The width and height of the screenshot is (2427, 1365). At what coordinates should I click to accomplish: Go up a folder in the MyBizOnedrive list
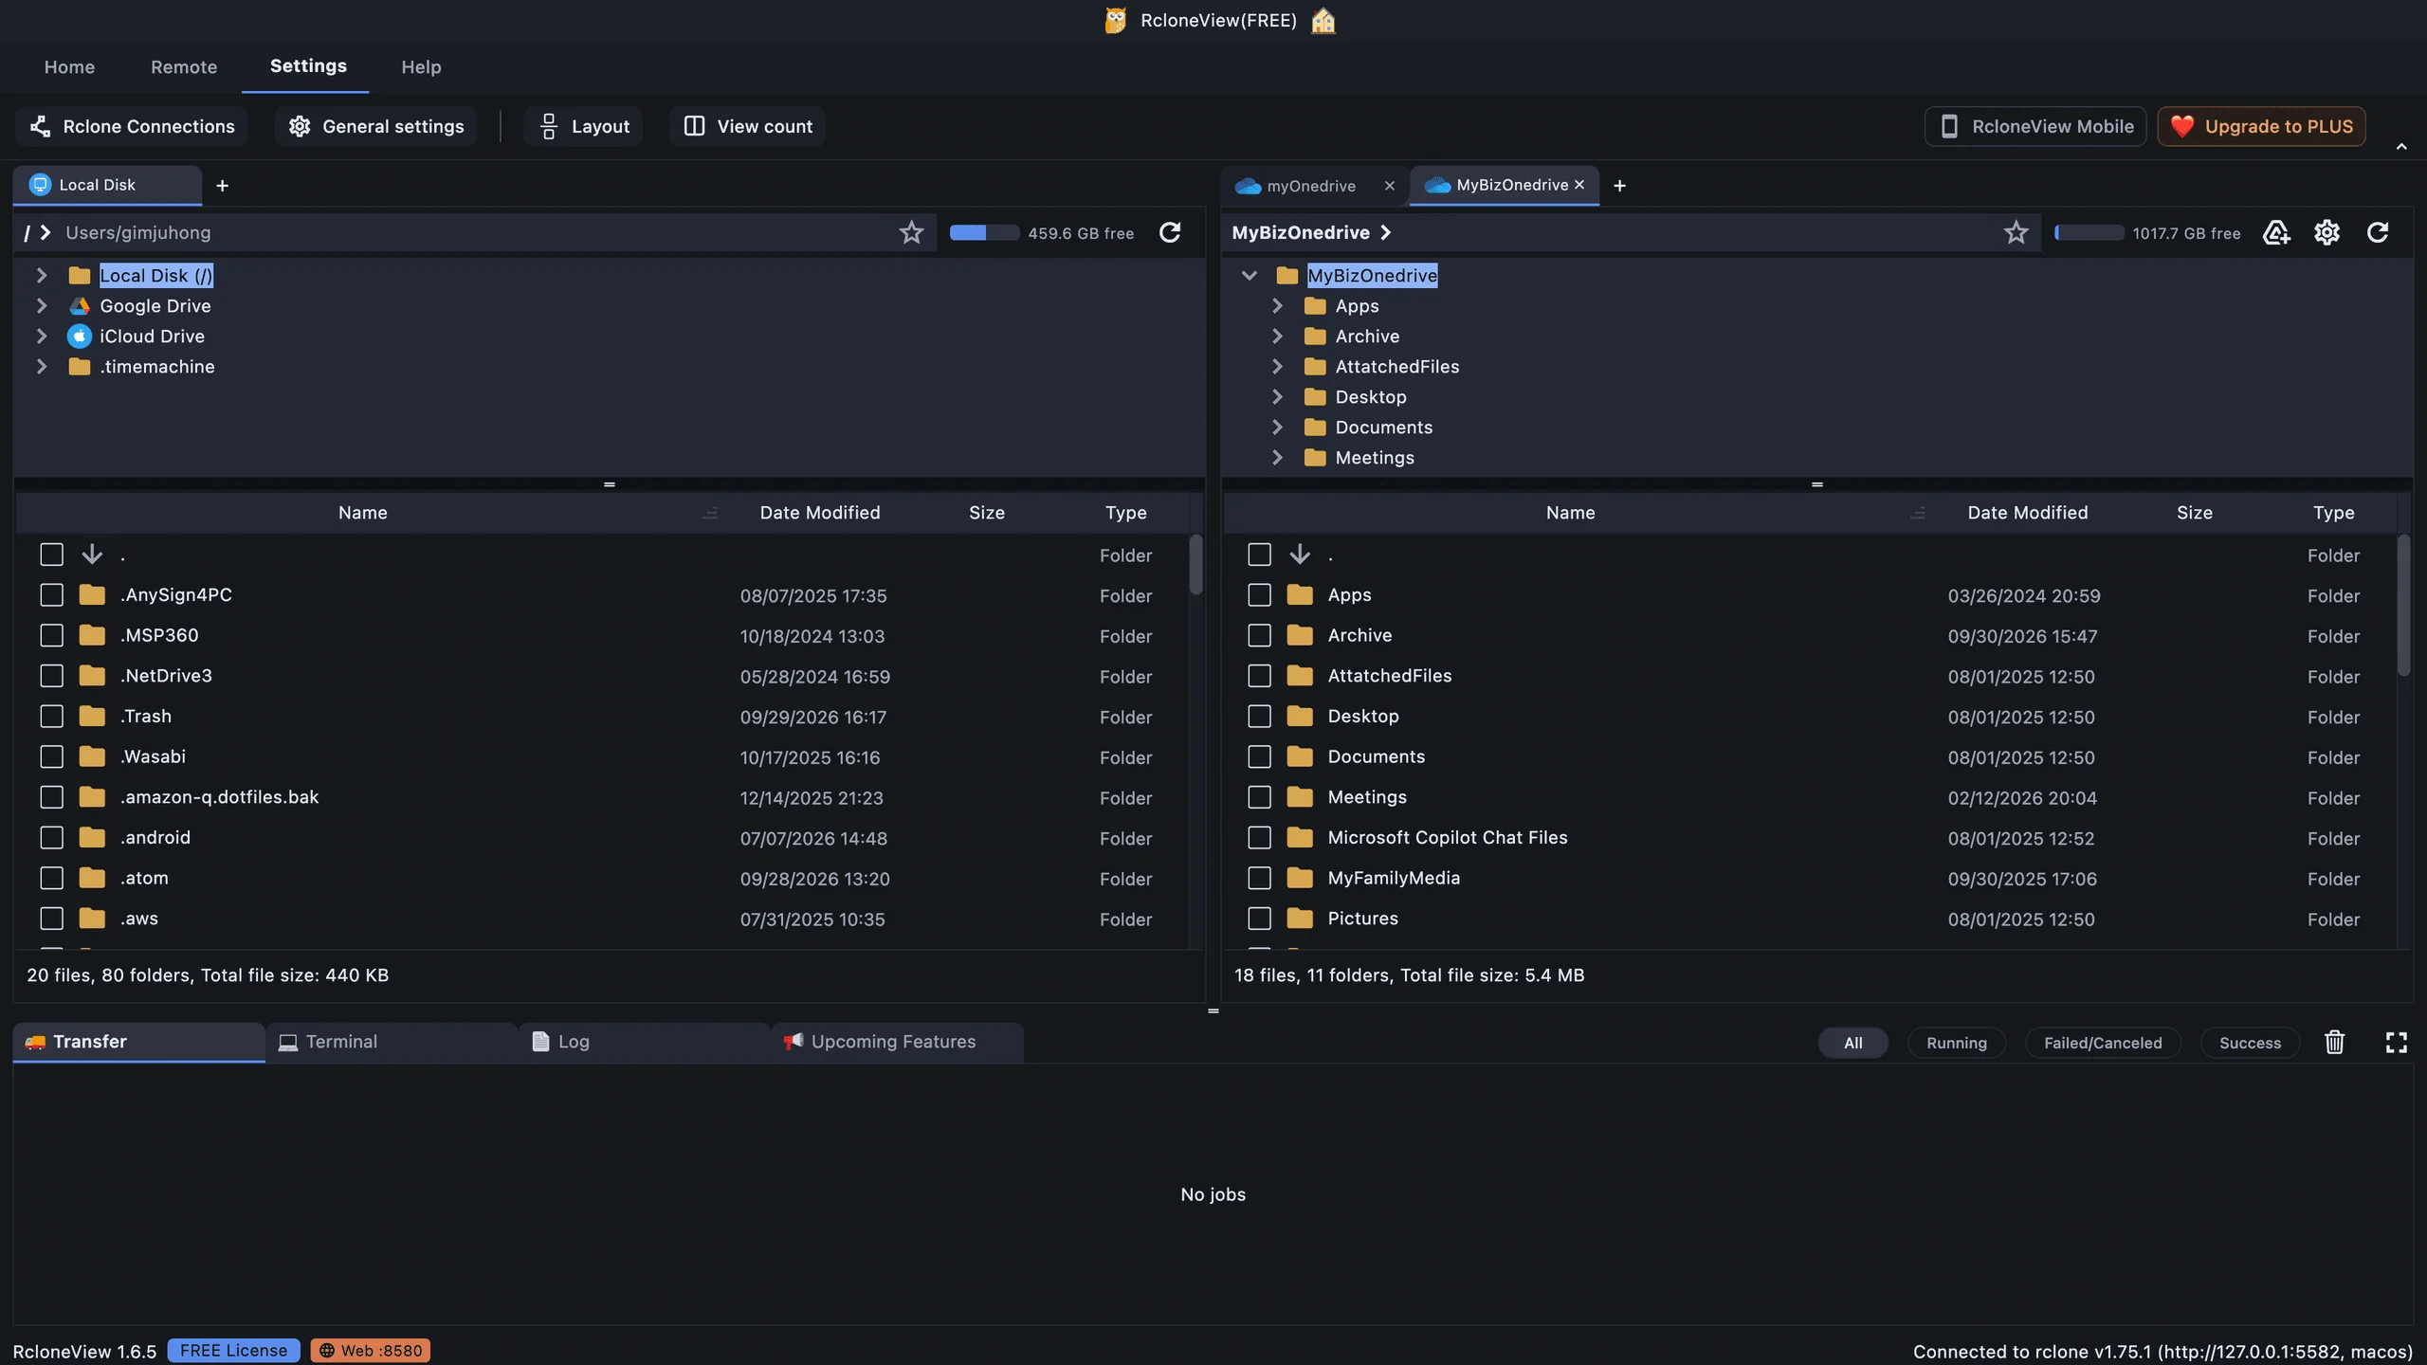1300,555
